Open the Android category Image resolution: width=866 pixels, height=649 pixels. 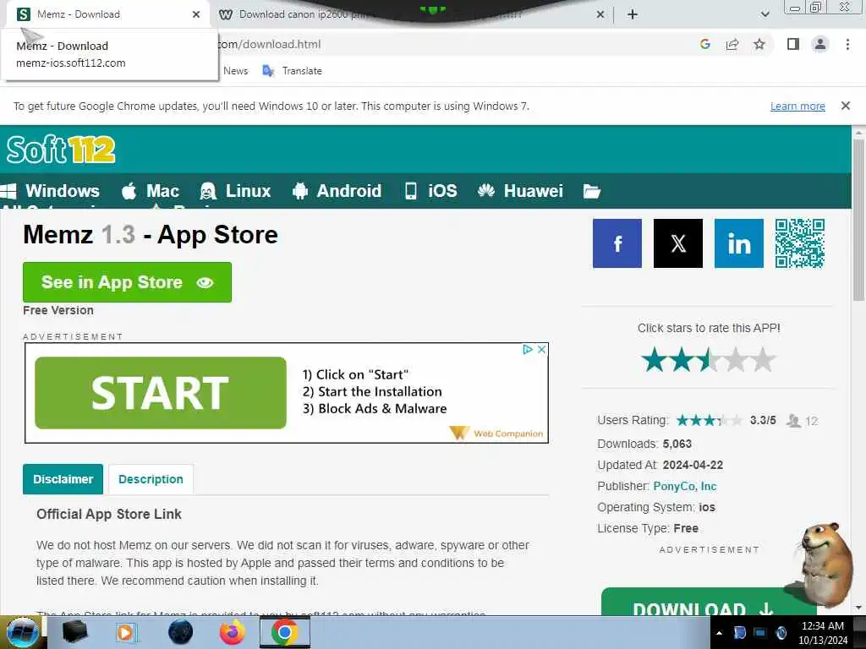click(x=337, y=191)
